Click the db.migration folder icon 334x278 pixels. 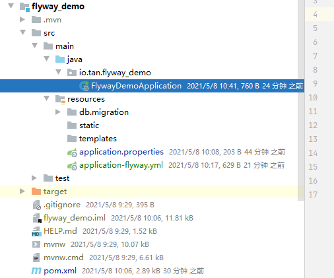pos(72,112)
